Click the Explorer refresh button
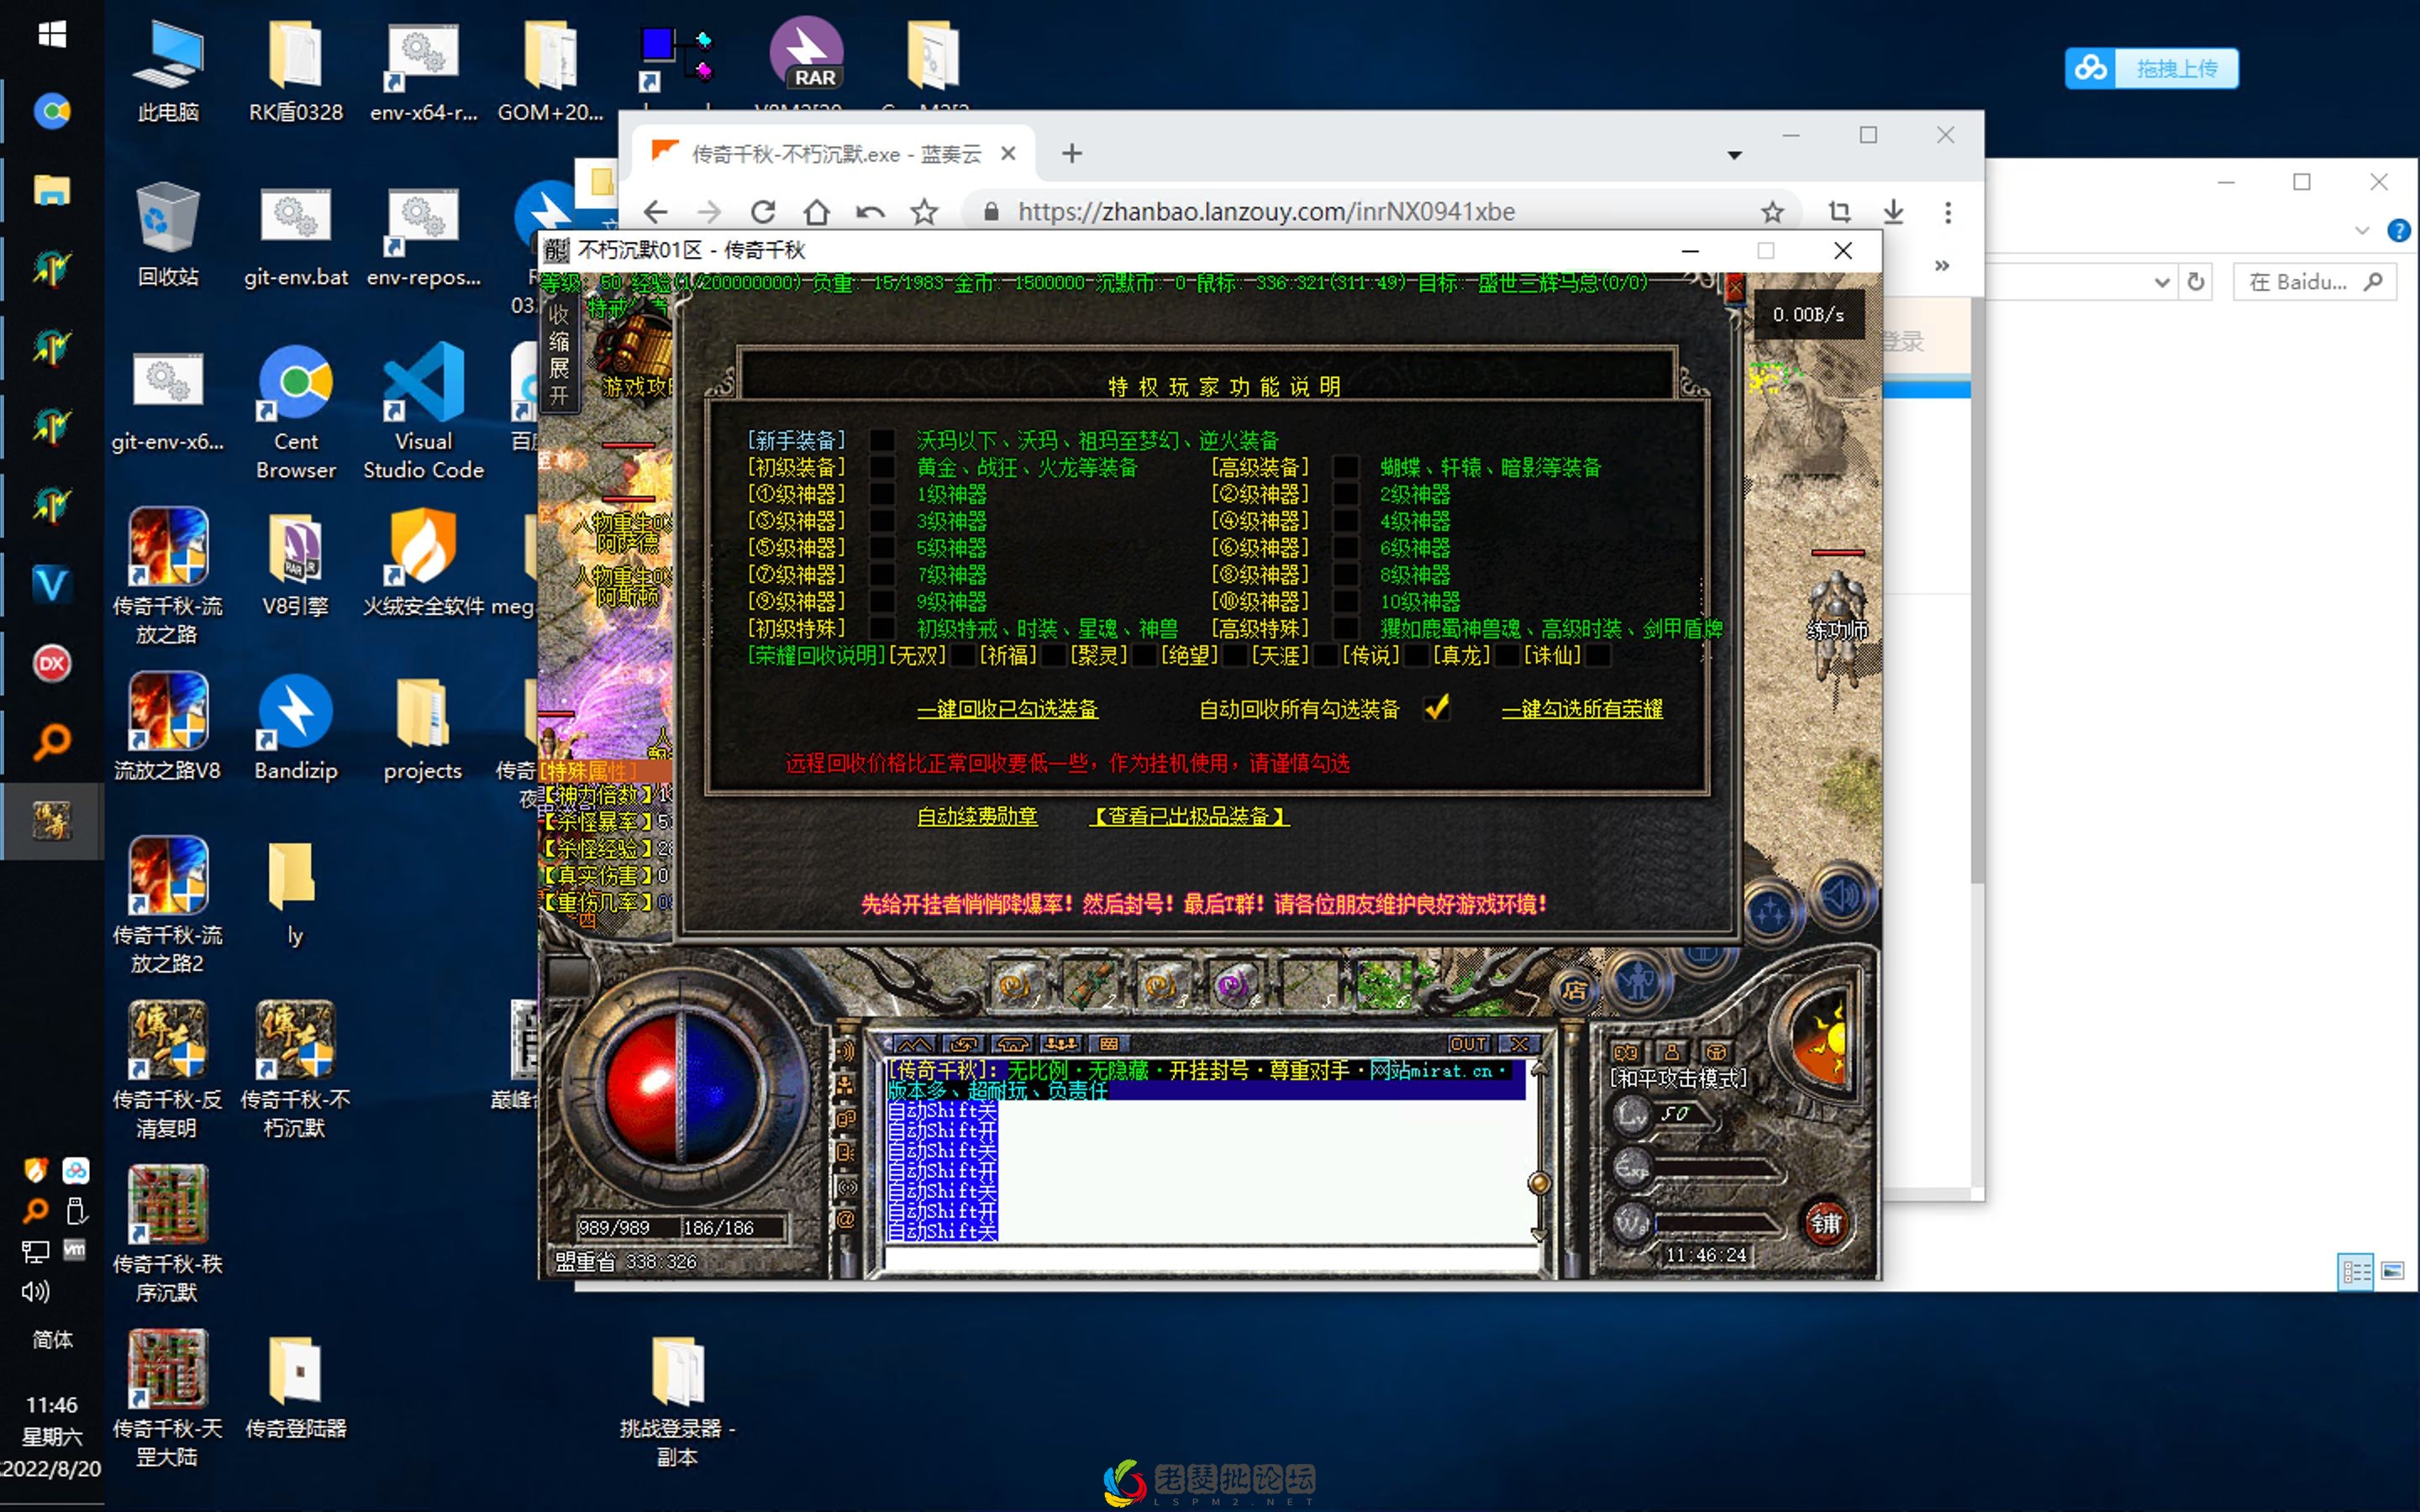 click(2195, 282)
